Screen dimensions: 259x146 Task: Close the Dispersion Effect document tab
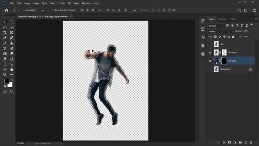pos(71,17)
